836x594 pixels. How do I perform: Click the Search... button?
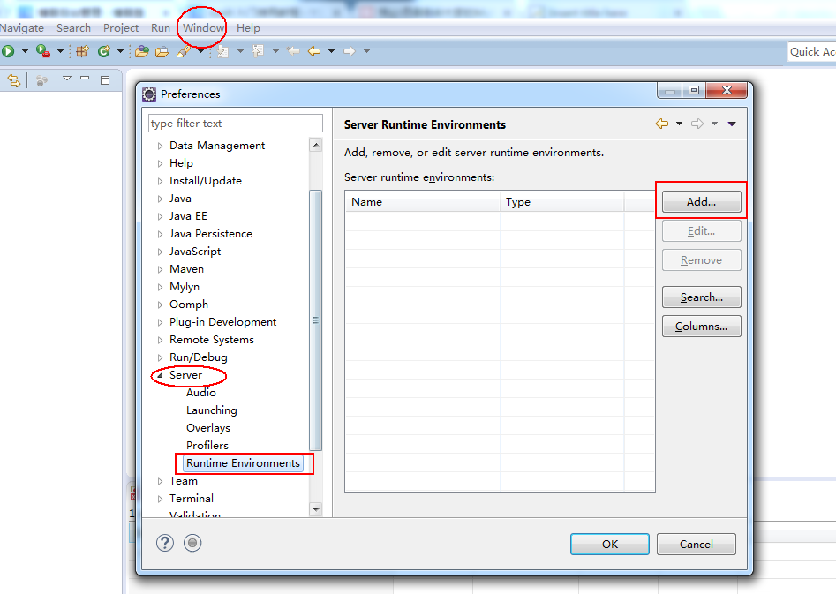pyautogui.click(x=701, y=297)
